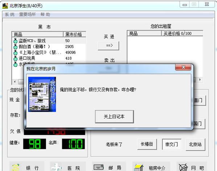The height and width of the screenshot is (171, 217).
Task: Click the 名声 value display 100
Action: point(74,144)
